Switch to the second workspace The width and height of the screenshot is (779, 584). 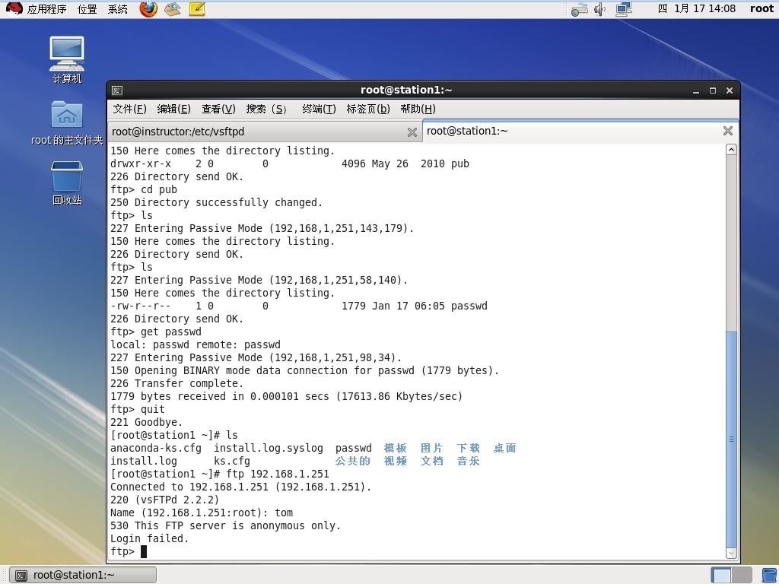(741, 575)
